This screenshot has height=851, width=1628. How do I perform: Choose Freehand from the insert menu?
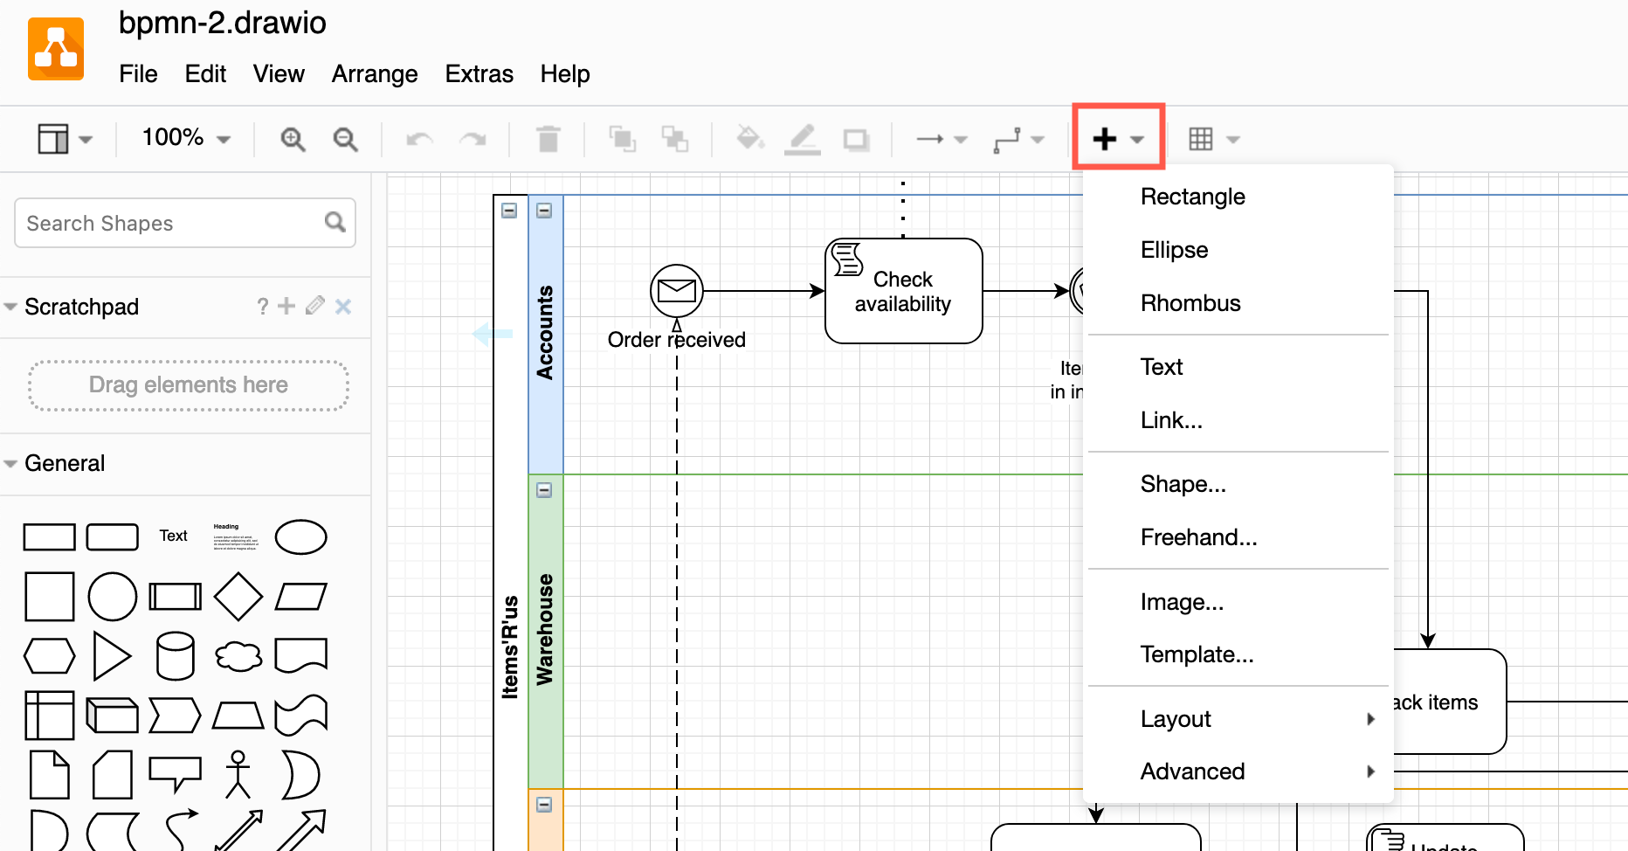coord(1198,536)
